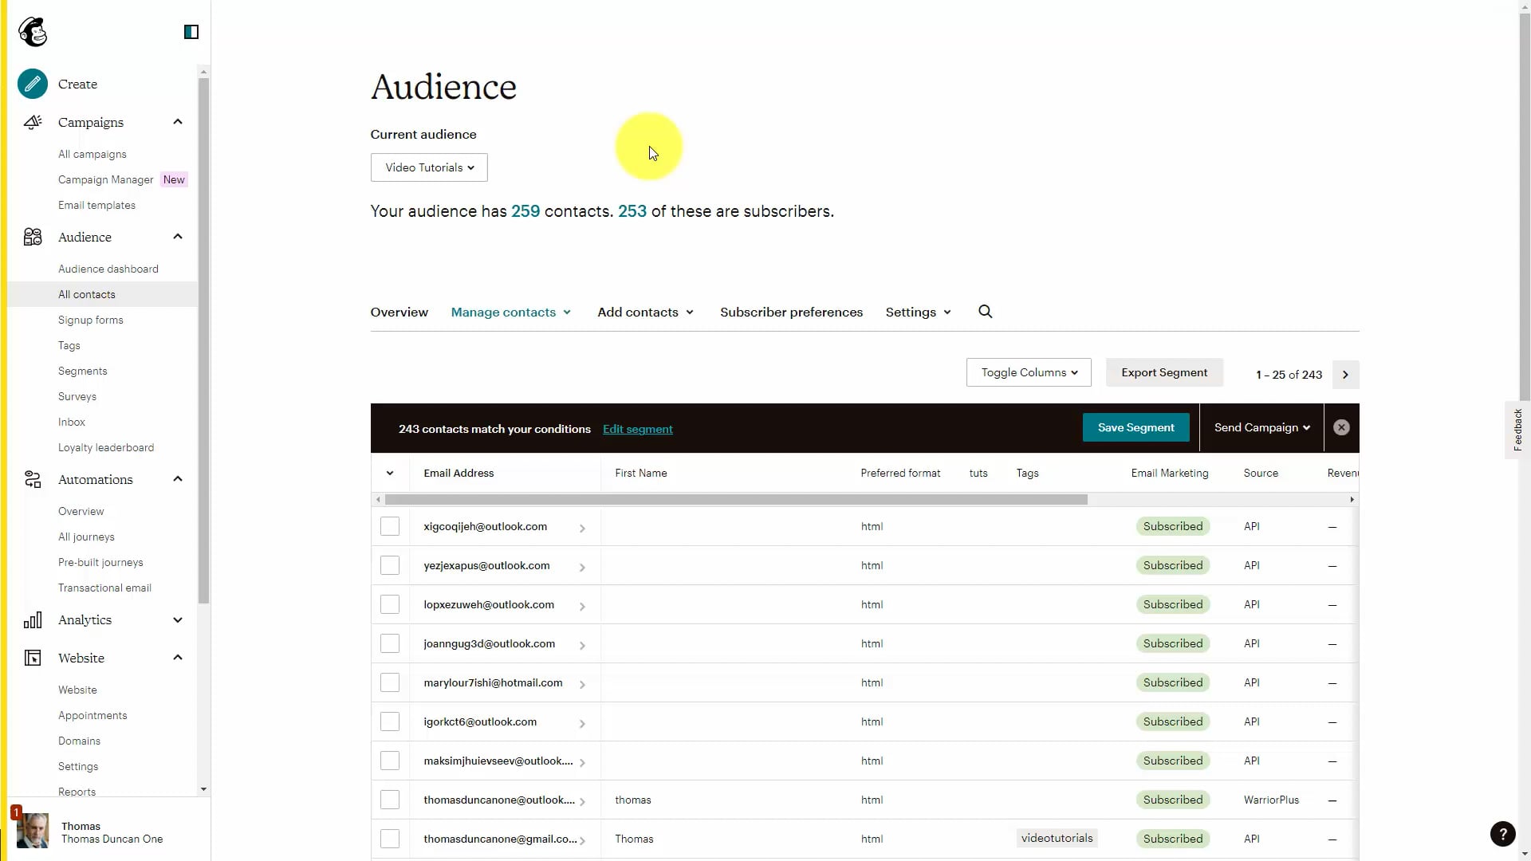The image size is (1531, 861).
Task: Open Email templates in sidebar
Action: tap(96, 205)
